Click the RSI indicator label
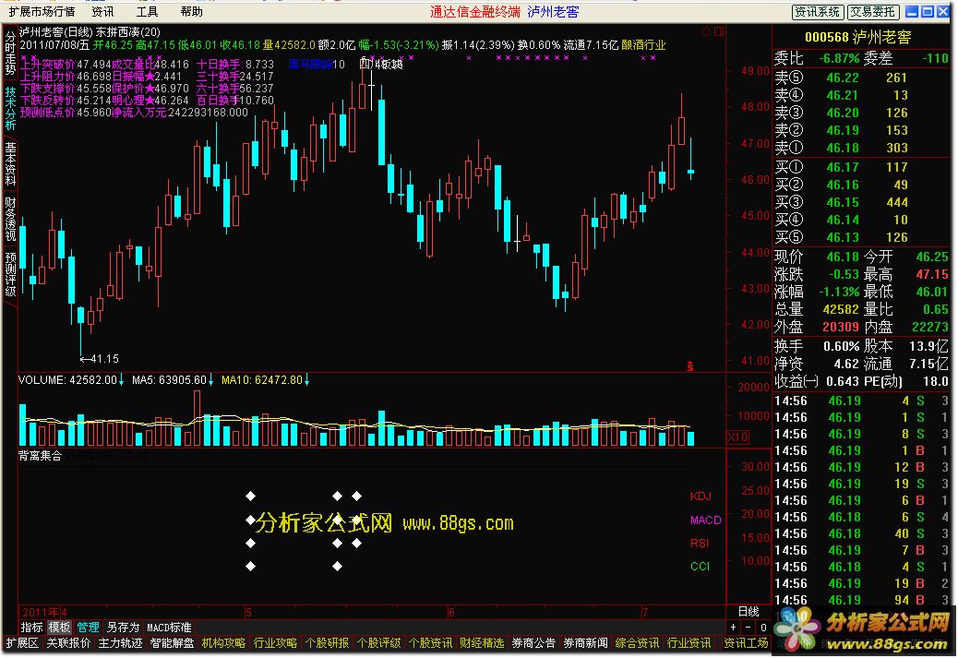958x658 pixels. coord(700,544)
